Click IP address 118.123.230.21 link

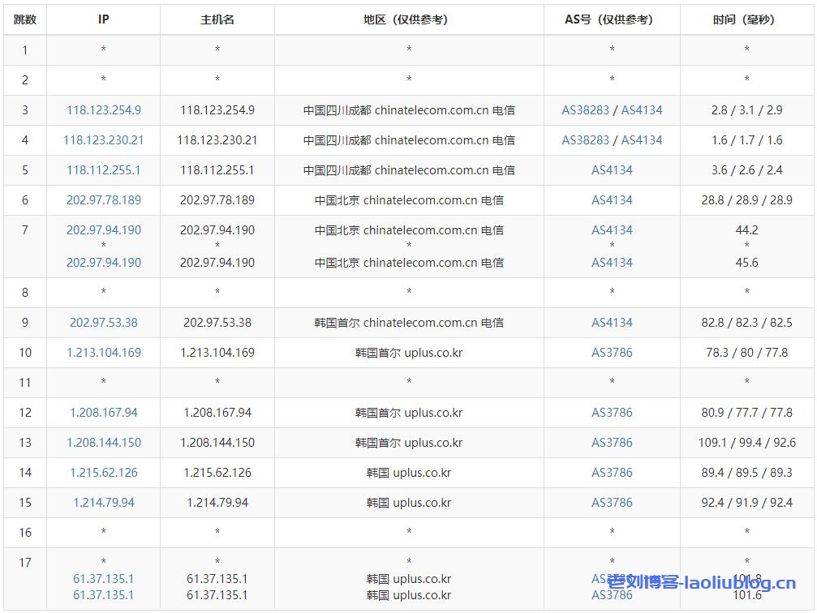[x=104, y=140]
